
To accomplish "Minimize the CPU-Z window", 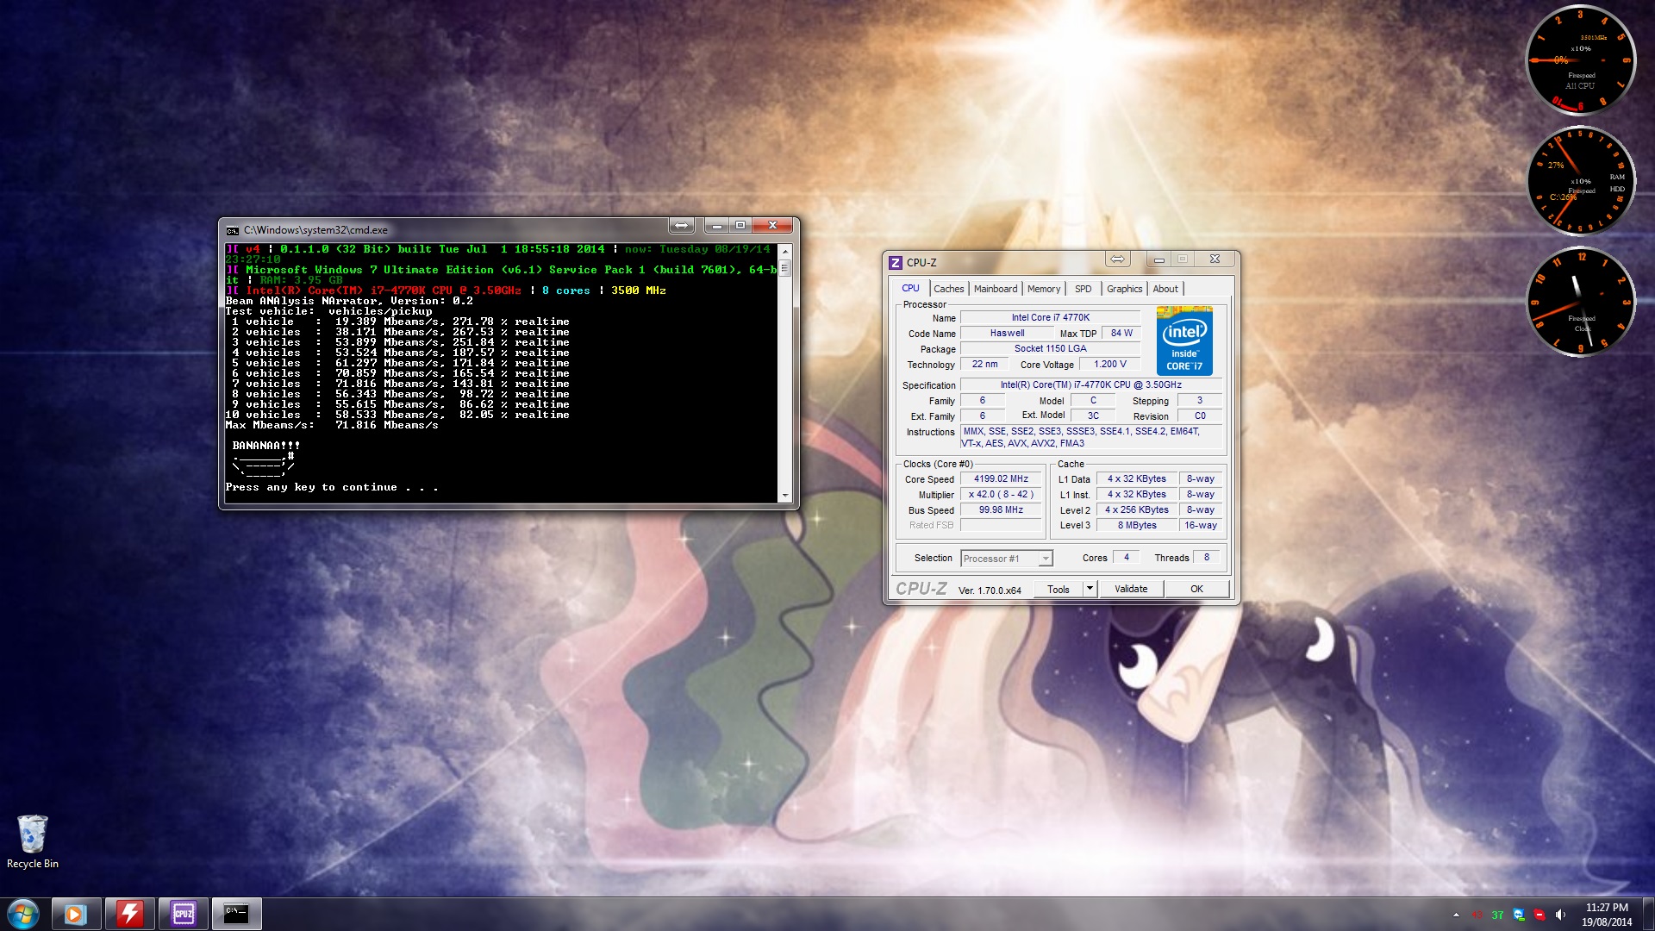I will point(1159,259).
